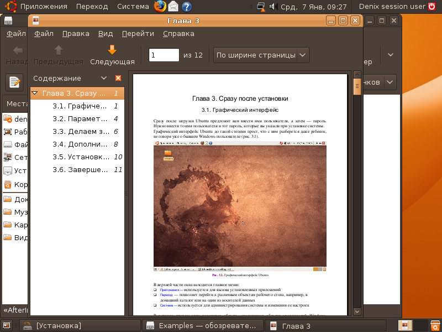Screen dimensions: 442x332
Task: Click the embedded Ubuntu desktop screenshot image
Action: point(240,206)
